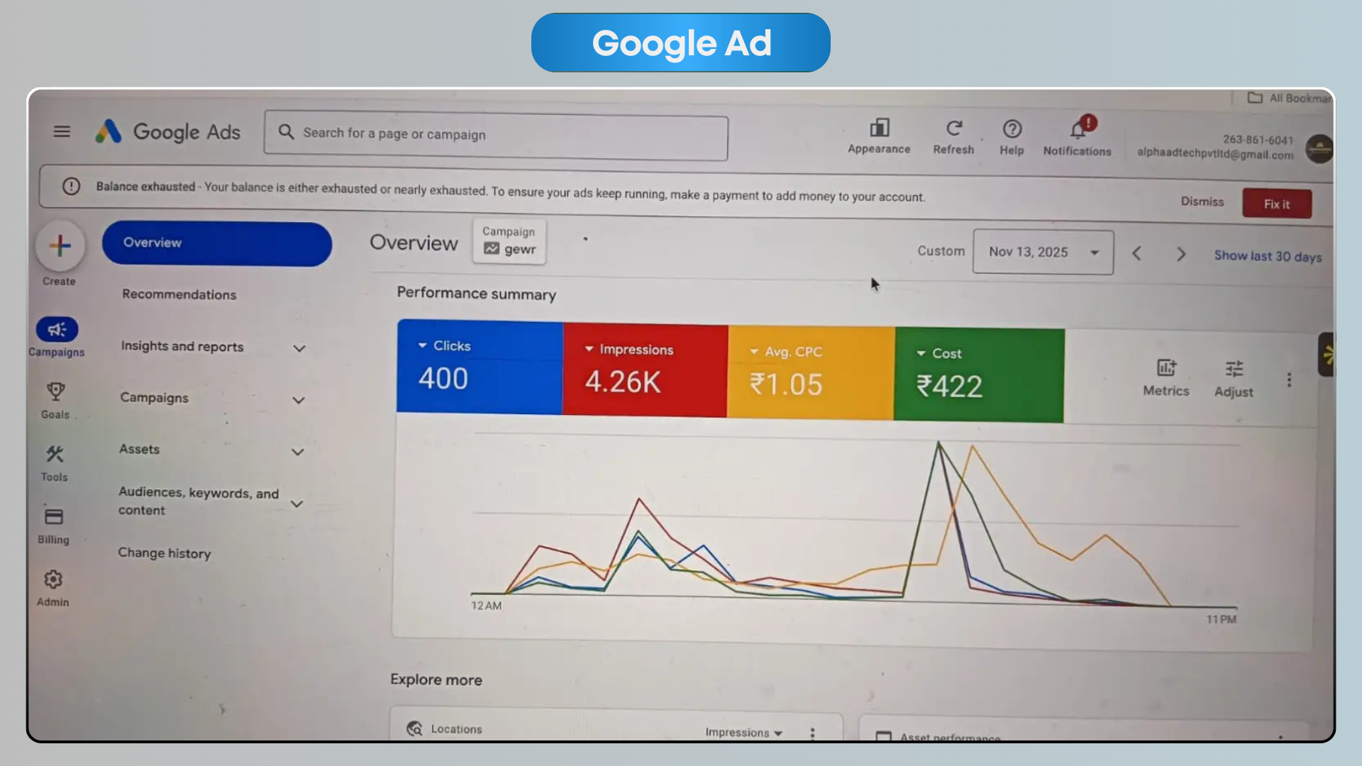
Task: Click the Refresh icon in header
Action: click(x=953, y=128)
